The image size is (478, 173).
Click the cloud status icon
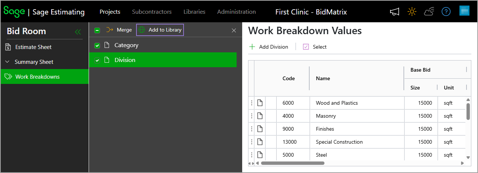[429, 12]
